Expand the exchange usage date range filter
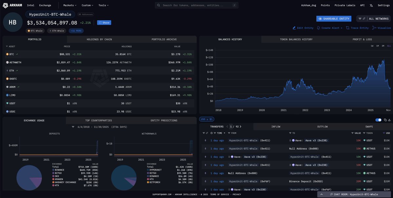393x198 pixels. coord(73,127)
